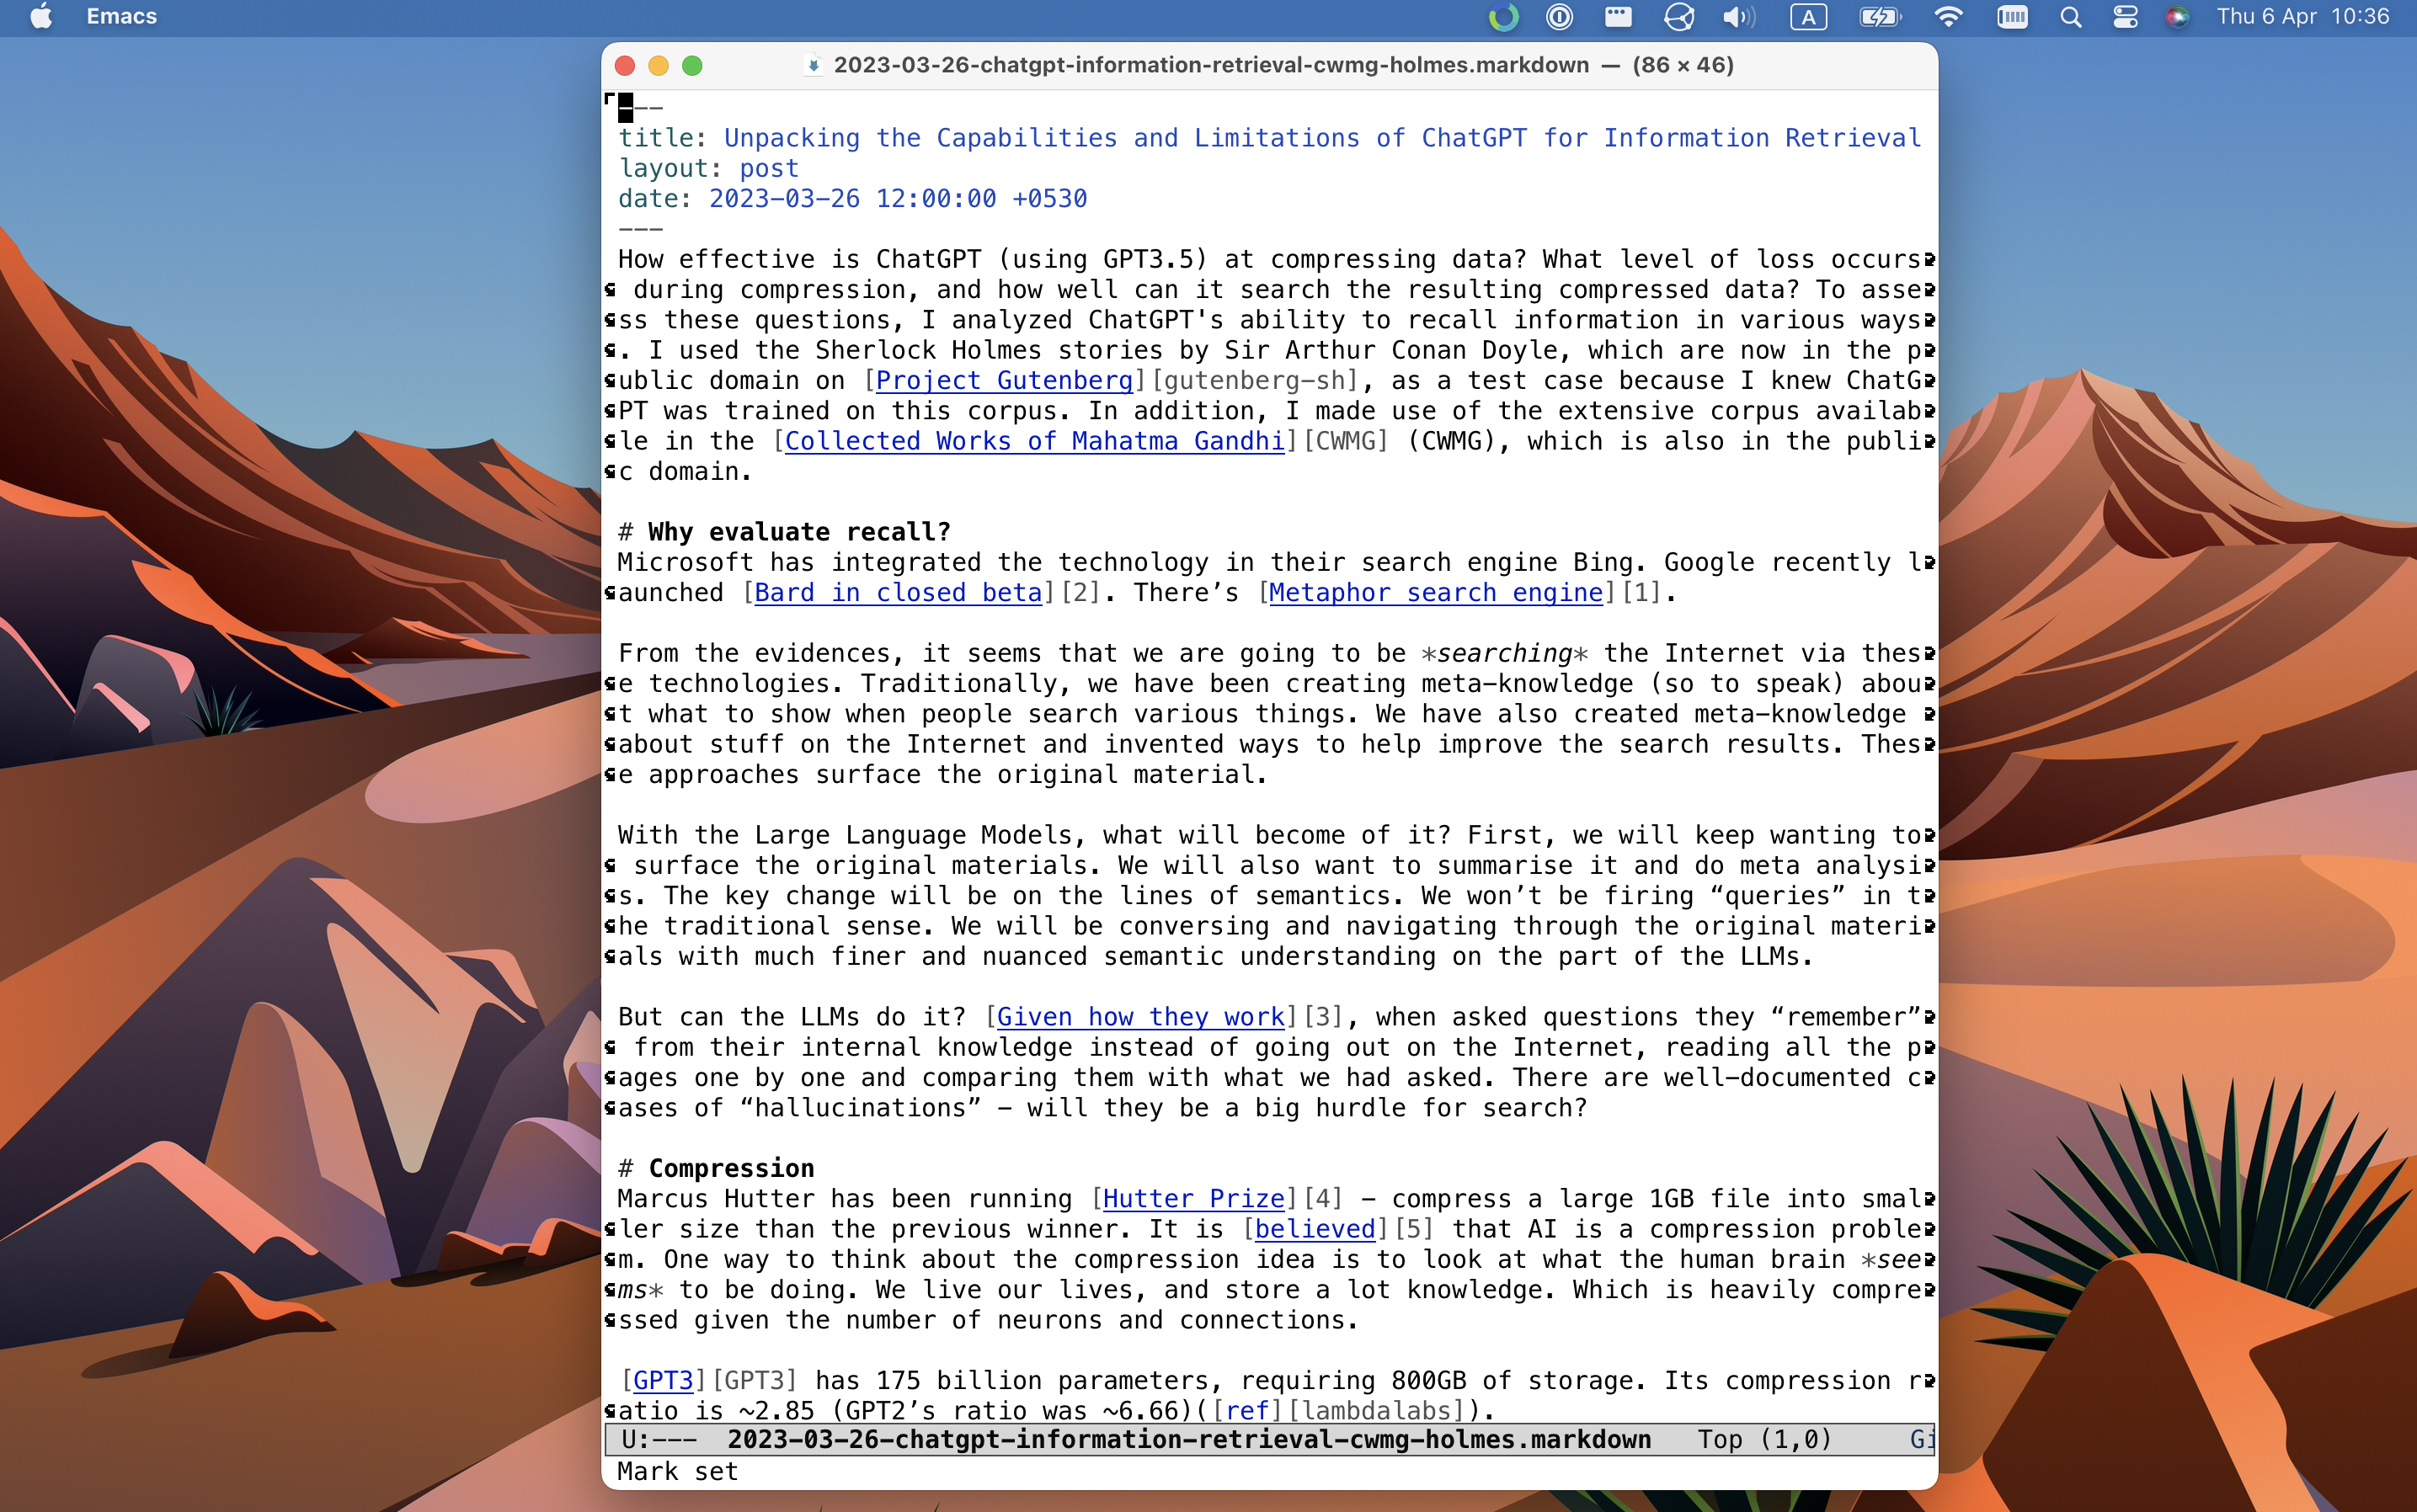
Task: Click the circular progress status icon in menu bar
Action: (x=1503, y=17)
